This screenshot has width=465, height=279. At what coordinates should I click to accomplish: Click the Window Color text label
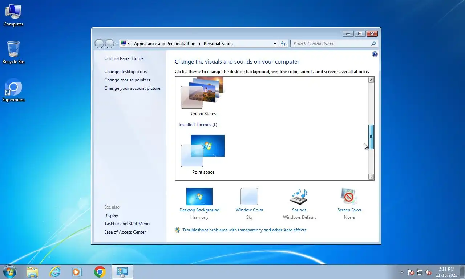249,210
